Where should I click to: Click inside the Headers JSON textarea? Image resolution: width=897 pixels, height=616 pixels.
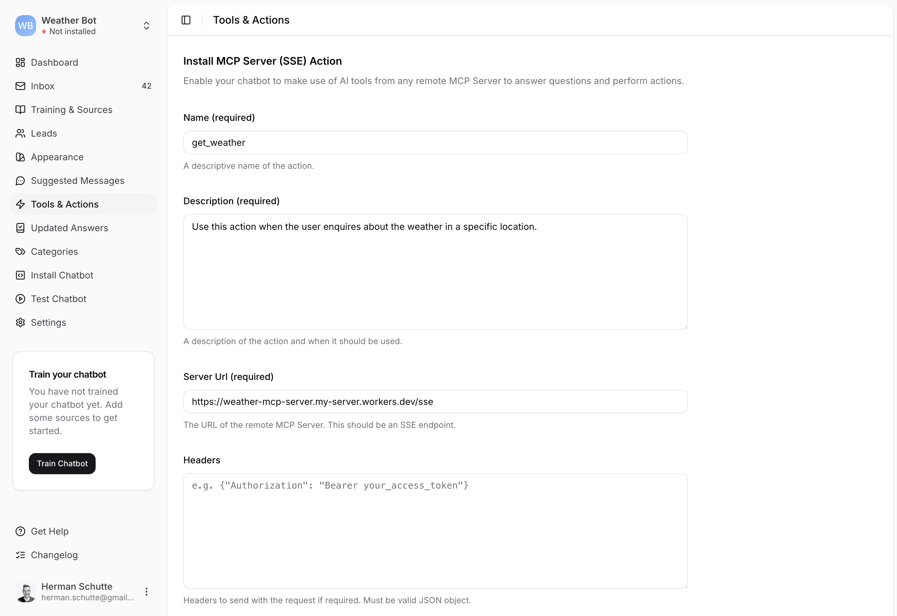(x=435, y=531)
